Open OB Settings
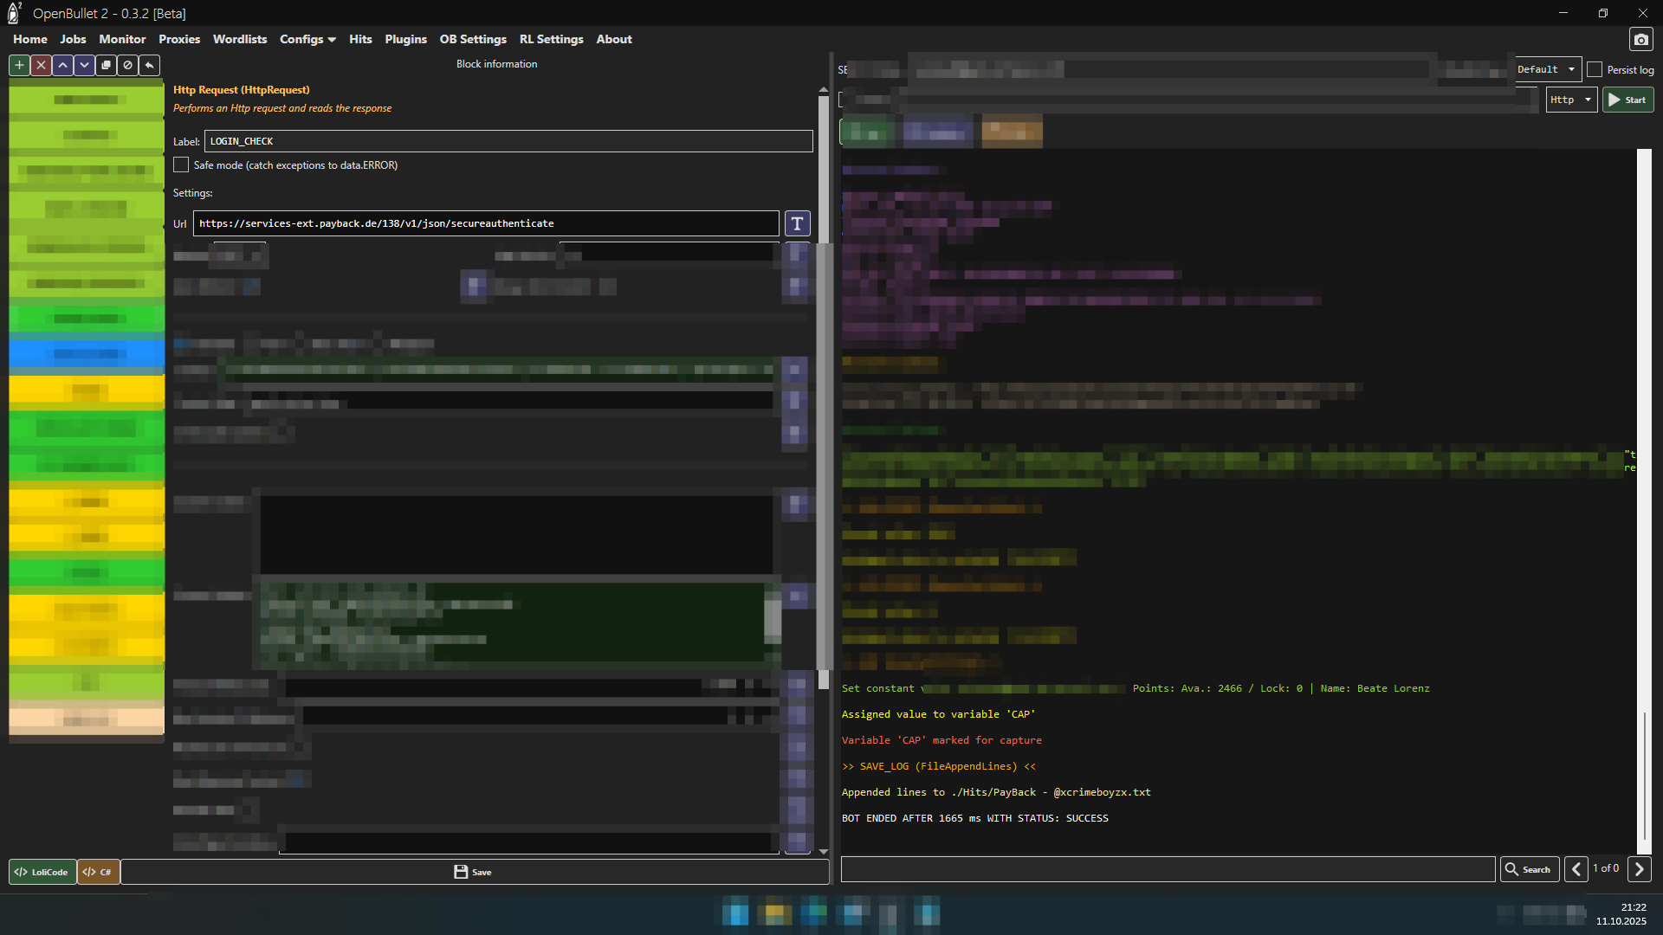The width and height of the screenshot is (1663, 935). coord(473,39)
